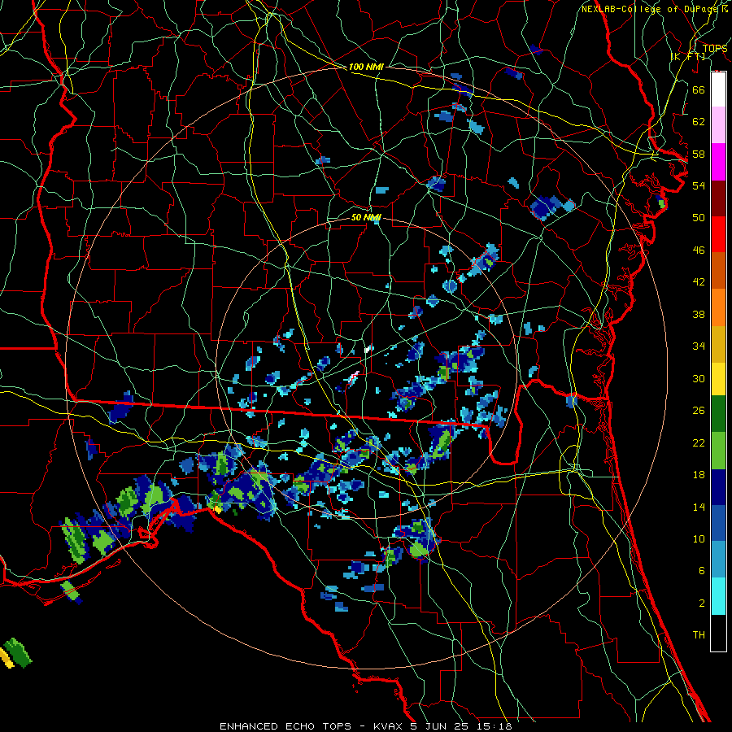
Task: Choose the navy blue legend swatch
Action: pos(718,487)
